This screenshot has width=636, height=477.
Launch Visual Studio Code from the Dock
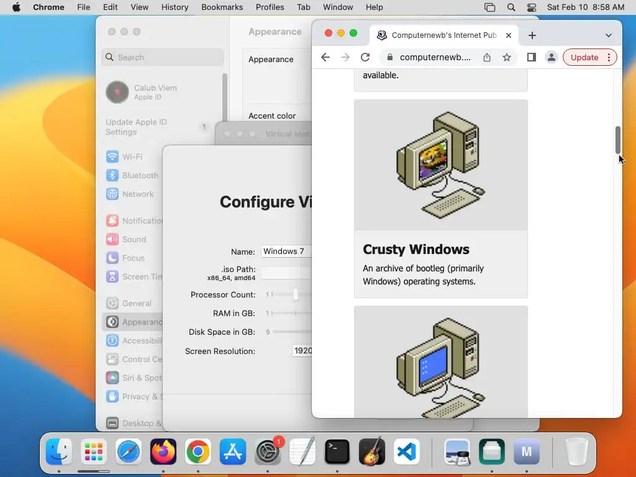(x=407, y=452)
